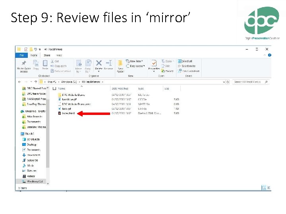Screen dimensions: 286x214
Task: Click the Delete X icon
Action: (x=99, y=63)
